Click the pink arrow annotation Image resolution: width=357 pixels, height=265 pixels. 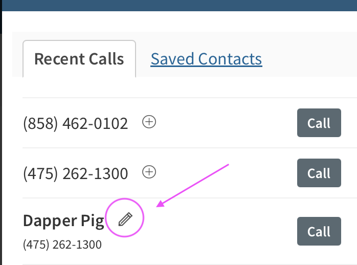pos(194,185)
